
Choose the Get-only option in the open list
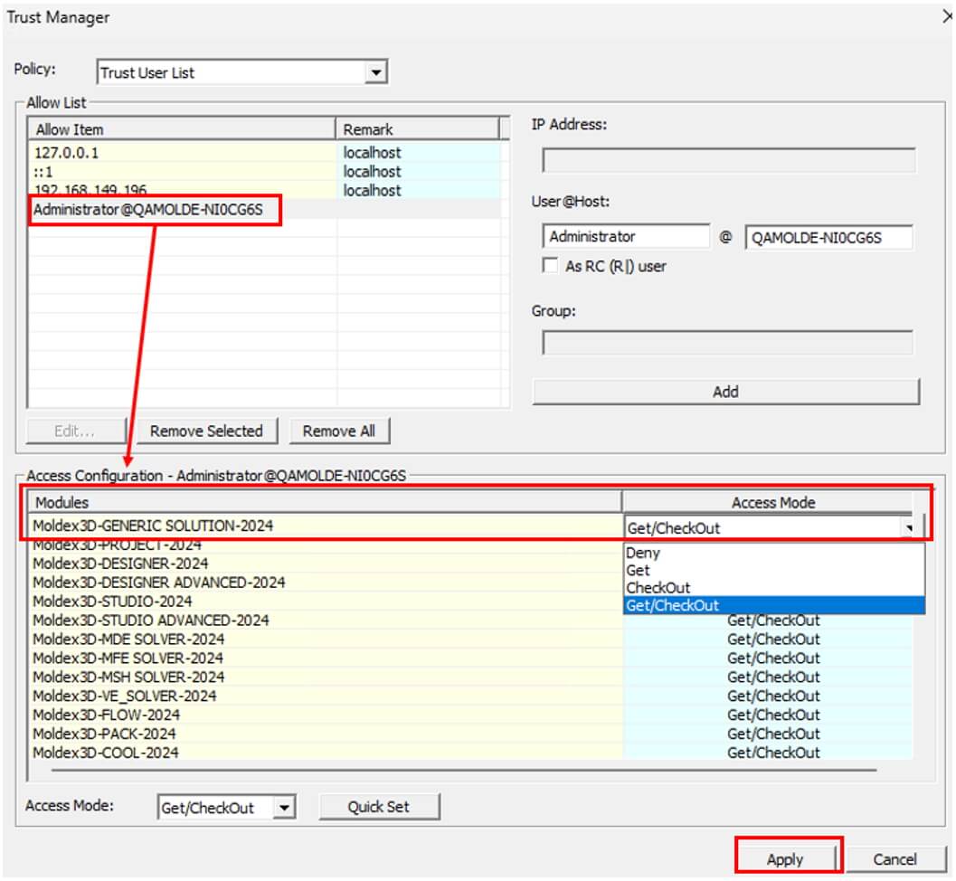pyautogui.click(x=773, y=571)
